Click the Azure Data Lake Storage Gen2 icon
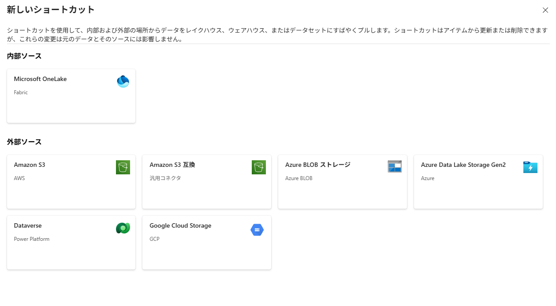 click(x=530, y=167)
